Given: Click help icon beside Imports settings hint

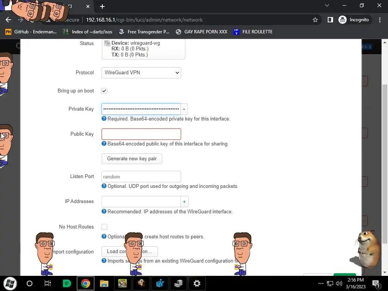Looking at the screenshot, I should tap(104, 261).
